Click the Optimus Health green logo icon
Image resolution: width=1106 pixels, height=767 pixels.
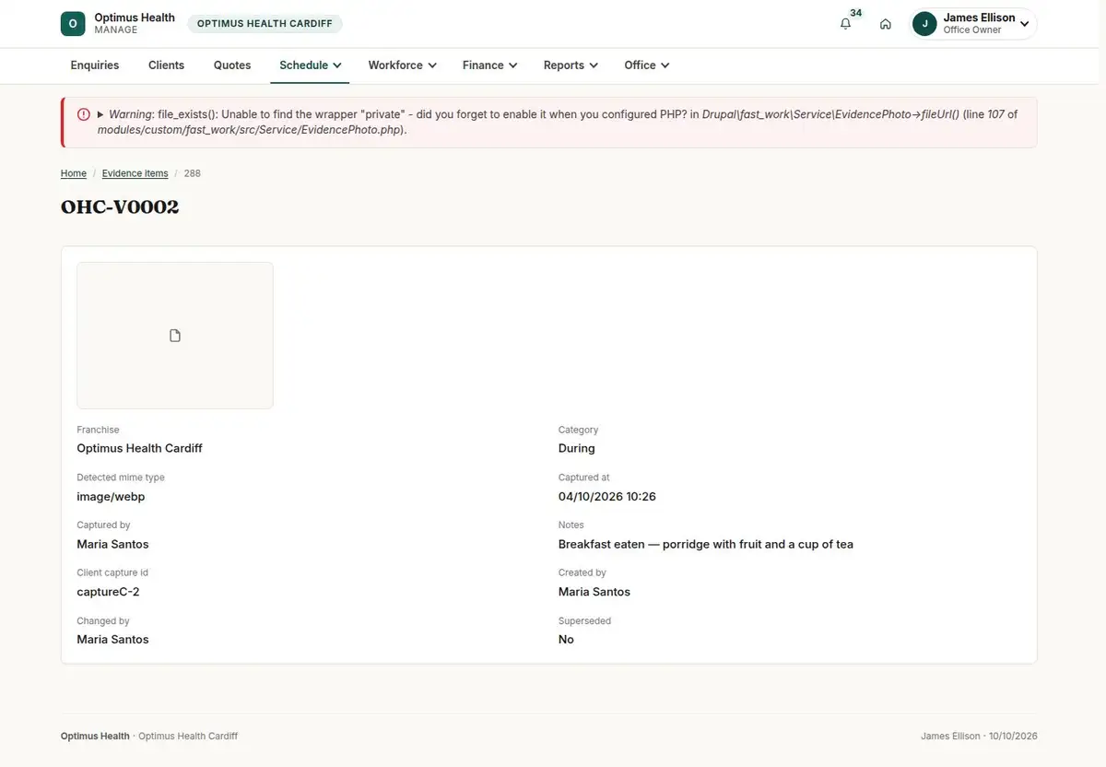pyautogui.click(x=73, y=24)
